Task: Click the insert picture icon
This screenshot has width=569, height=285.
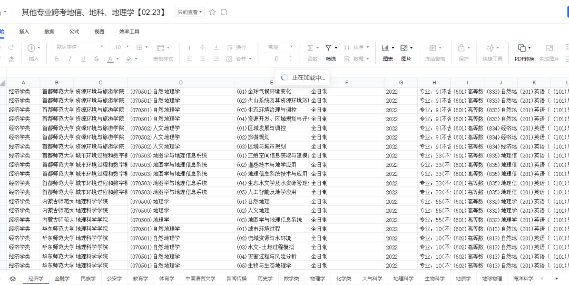Action: click(x=404, y=47)
